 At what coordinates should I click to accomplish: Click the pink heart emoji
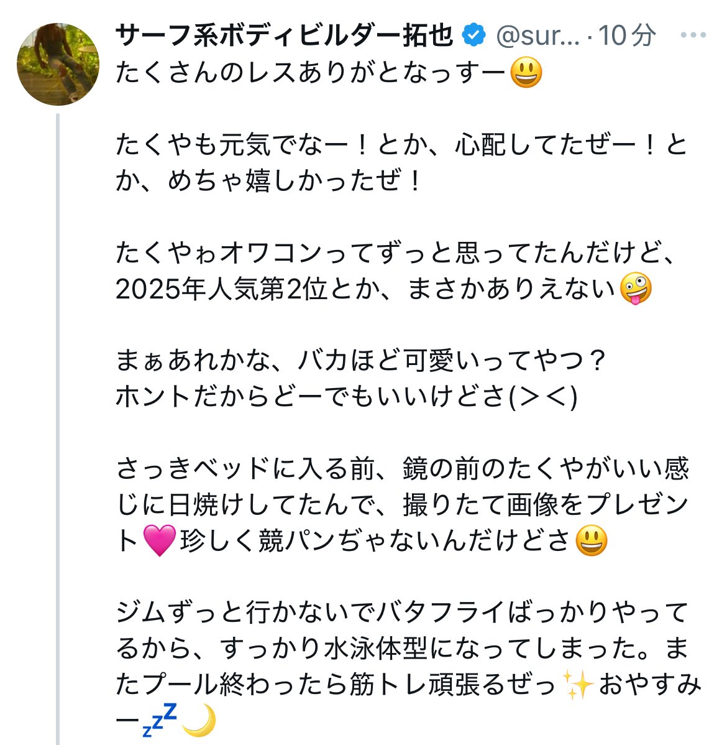pos(159,540)
